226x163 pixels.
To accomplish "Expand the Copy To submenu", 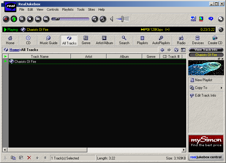I will (x=206, y=88).
